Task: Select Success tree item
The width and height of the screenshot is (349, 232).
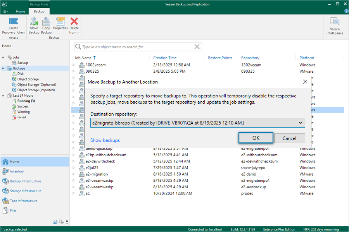Action: [x=23, y=106]
